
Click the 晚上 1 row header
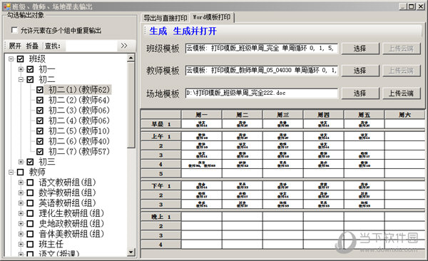point(160,217)
